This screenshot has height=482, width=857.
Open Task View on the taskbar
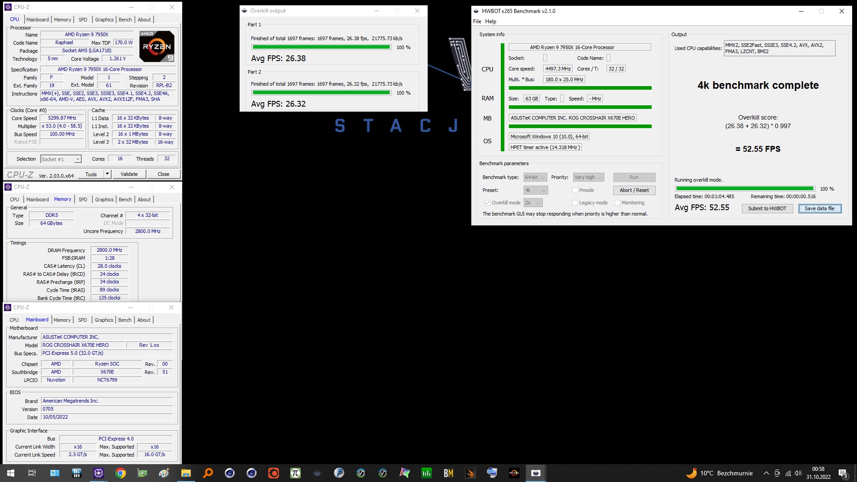click(x=32, y=473)
